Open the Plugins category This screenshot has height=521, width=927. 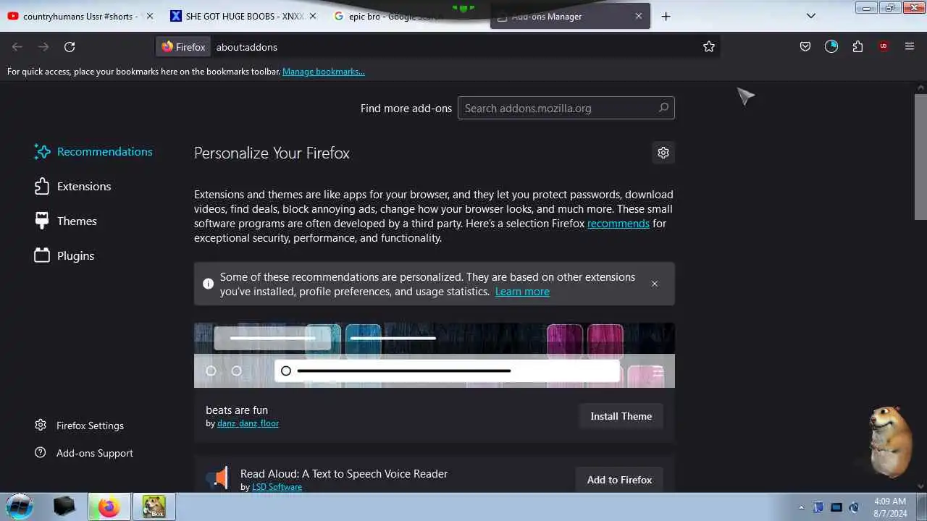pyautogui.click(x=64, y=255)
